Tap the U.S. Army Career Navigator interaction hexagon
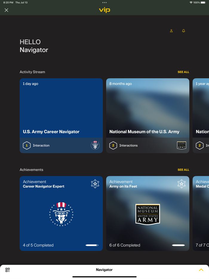The width and height of the screenshot is (209, 279). coord(27,145)
